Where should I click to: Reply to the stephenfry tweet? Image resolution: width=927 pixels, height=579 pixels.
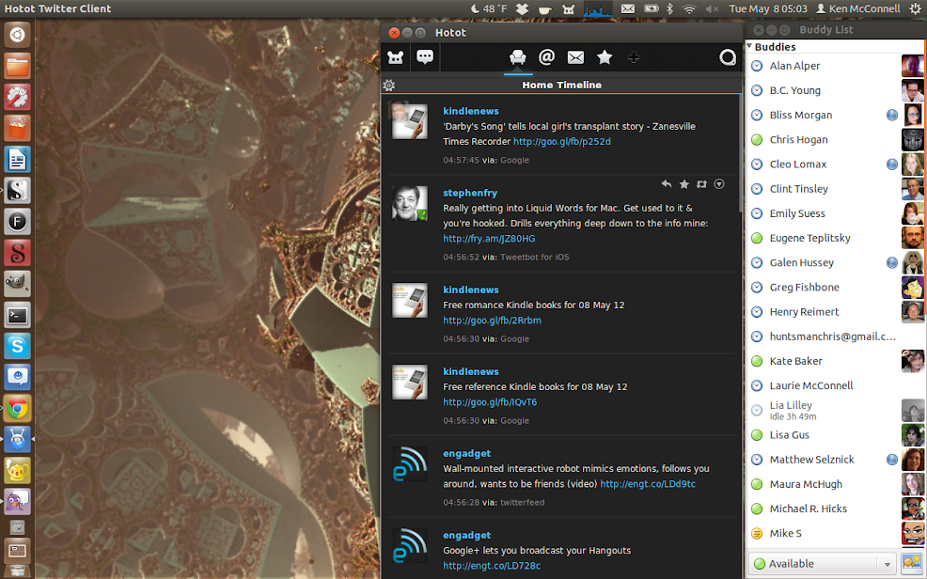pos(667,184)
